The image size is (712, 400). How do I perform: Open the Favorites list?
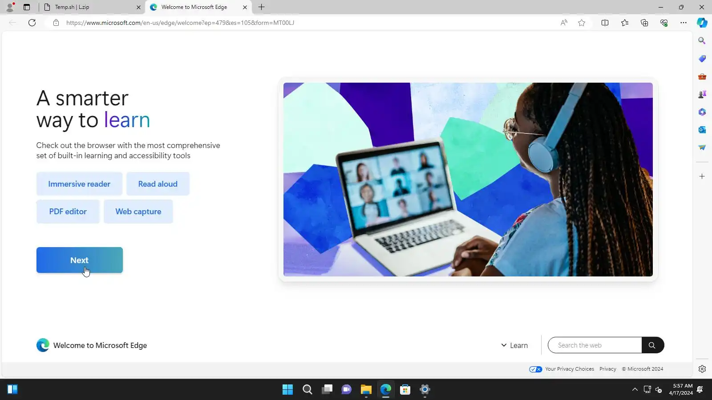point(625,23)
